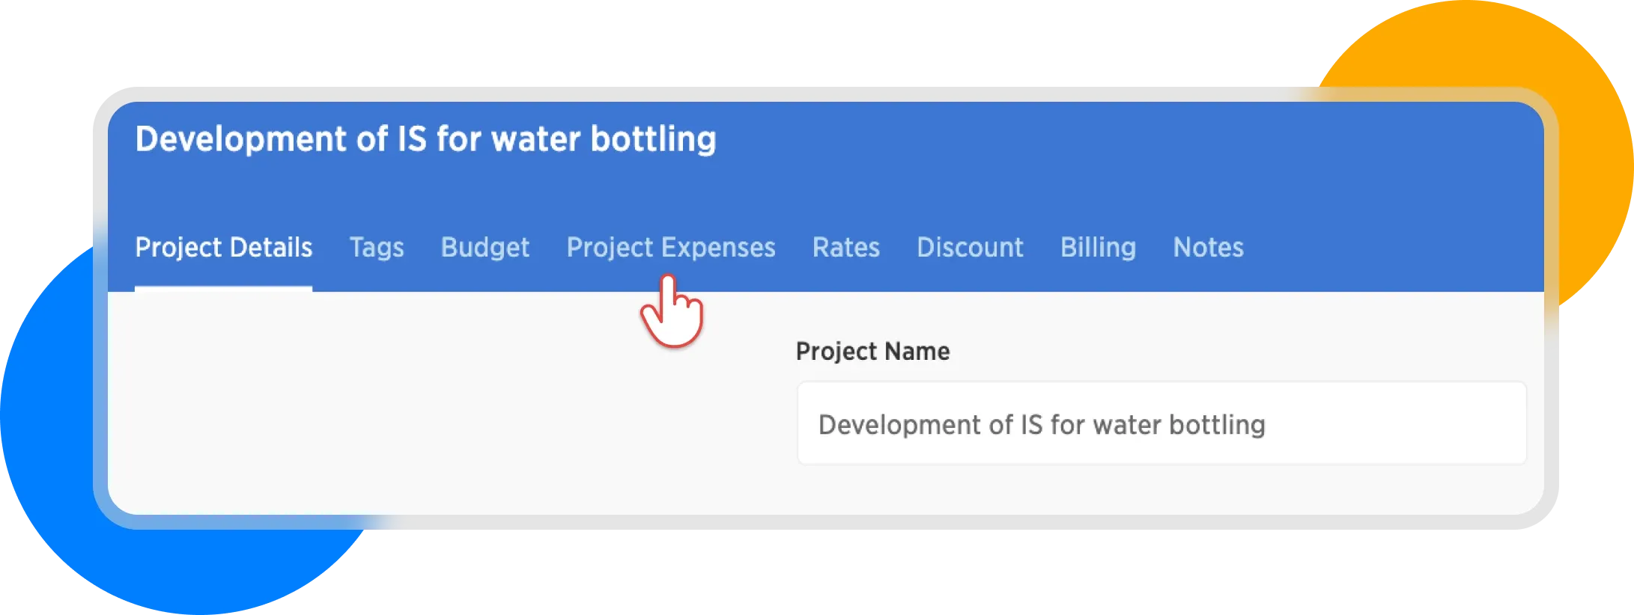The image size is (1634, 615).
Task: Open the Rates tab
Action: click(x=845, y=248)
